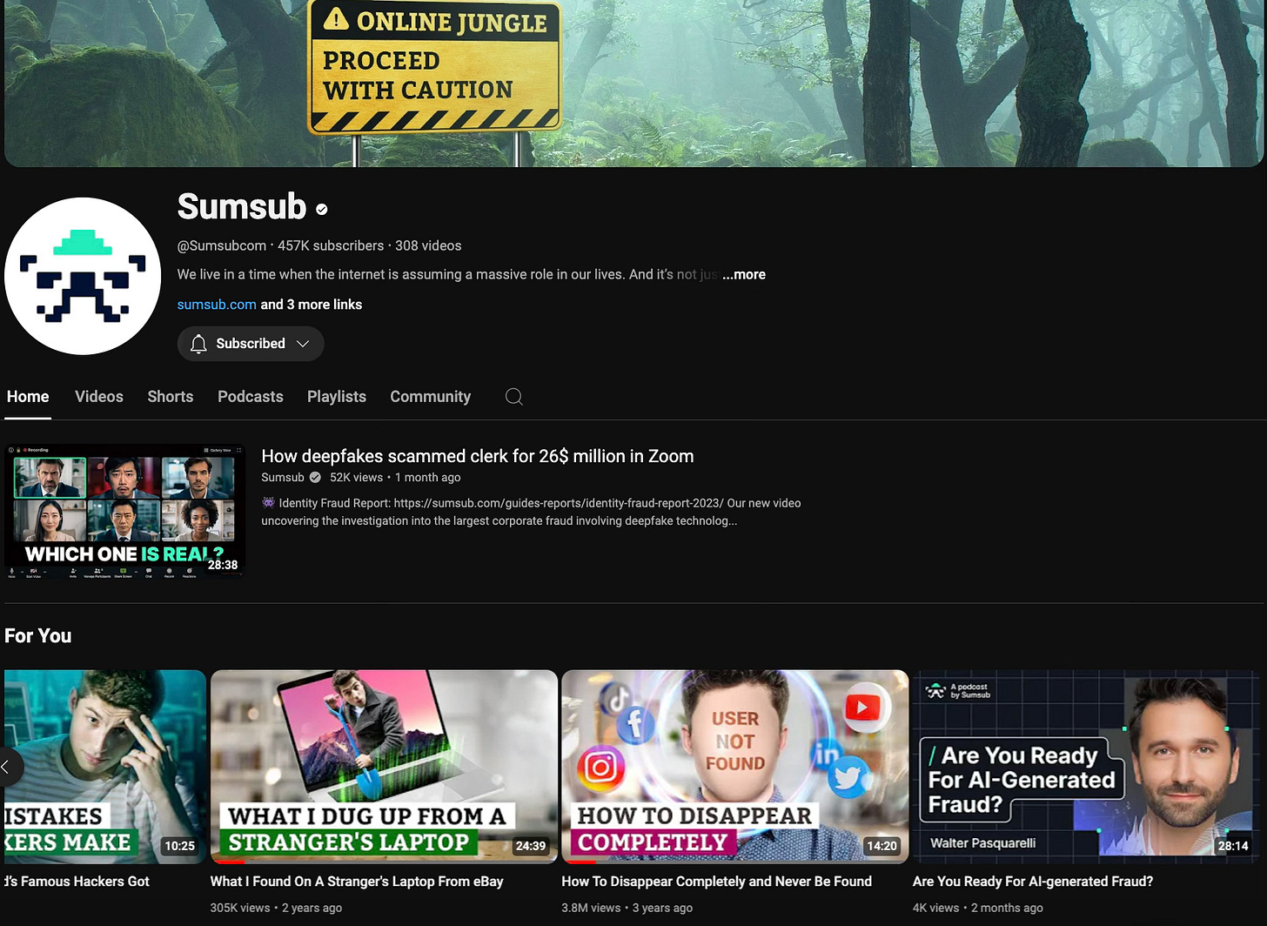Click the 'Which one is real?' featured thumbnail
The image size is (1267, 926).
pyautogui.click(x=125, y=512)
